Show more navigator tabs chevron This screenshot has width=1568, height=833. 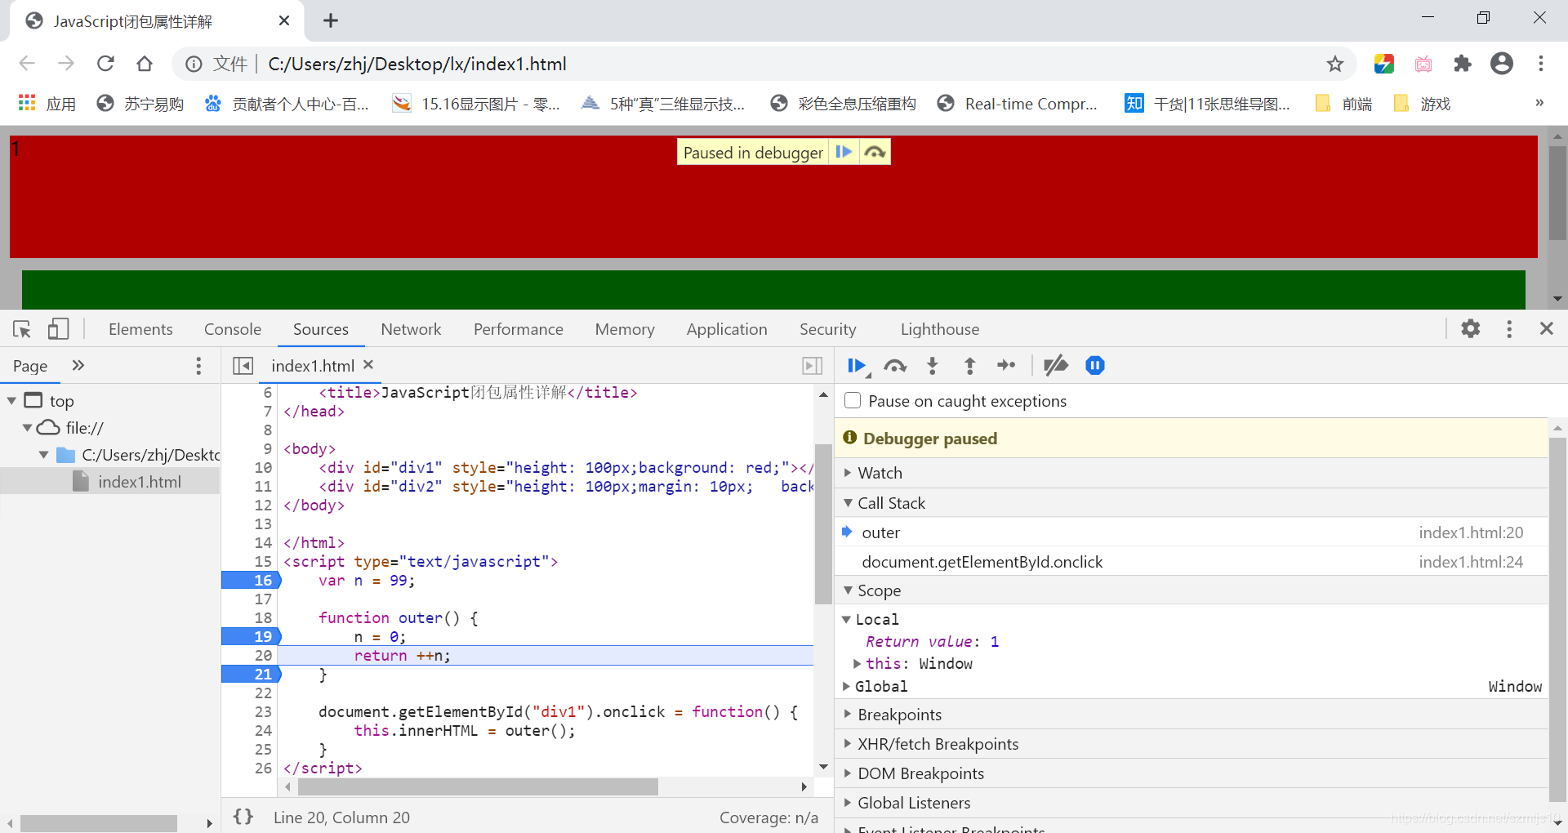(x=78, y=366)
